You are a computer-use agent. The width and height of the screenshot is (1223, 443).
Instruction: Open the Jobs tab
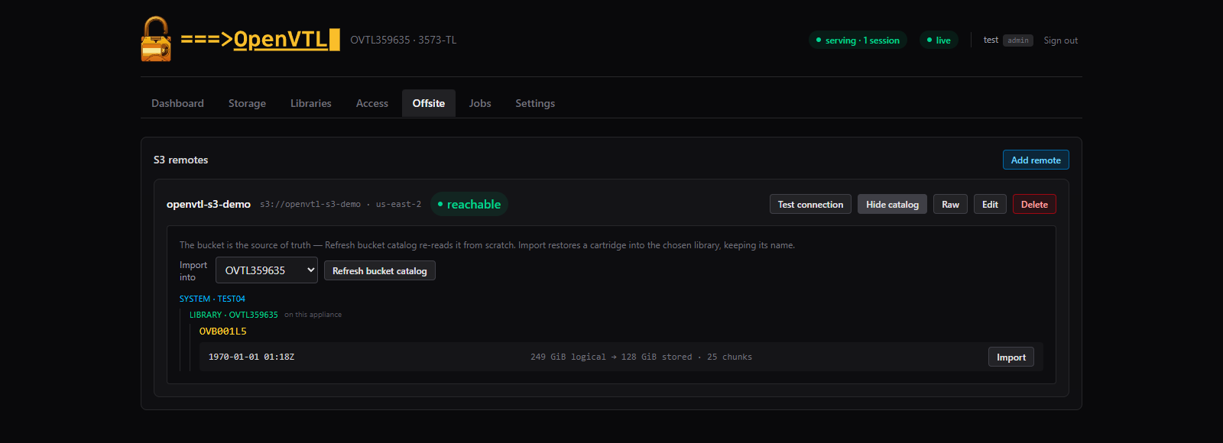(x=480, y=103)
